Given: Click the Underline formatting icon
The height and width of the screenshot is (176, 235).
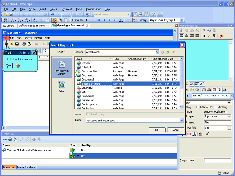Looking at the screenshot, I should tap(214, 36).
